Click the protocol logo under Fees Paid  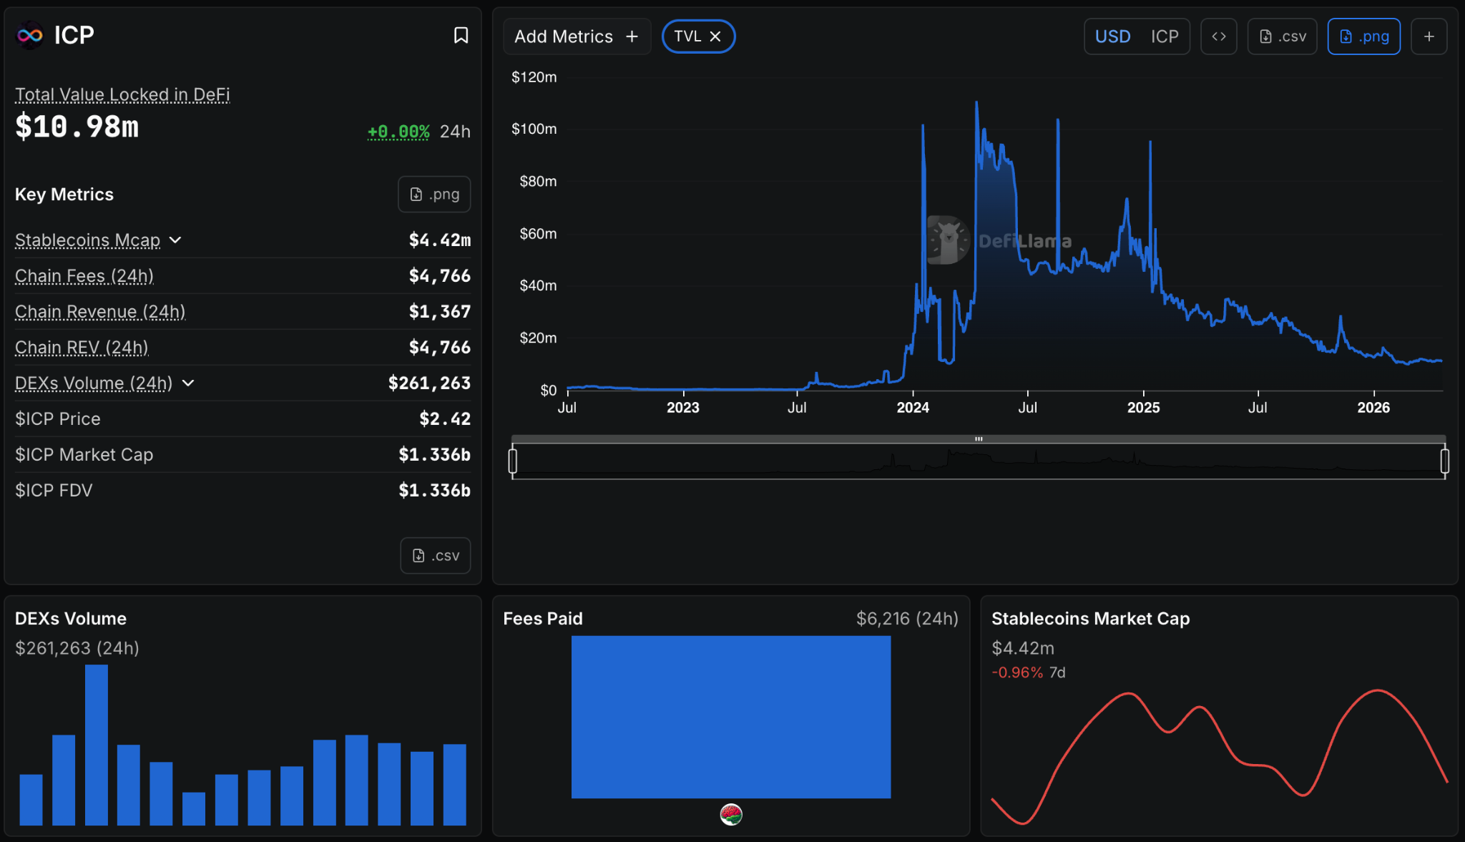(730, 814)
